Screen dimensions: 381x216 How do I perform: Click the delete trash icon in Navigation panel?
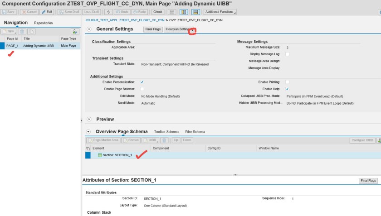tap(22, 31)
